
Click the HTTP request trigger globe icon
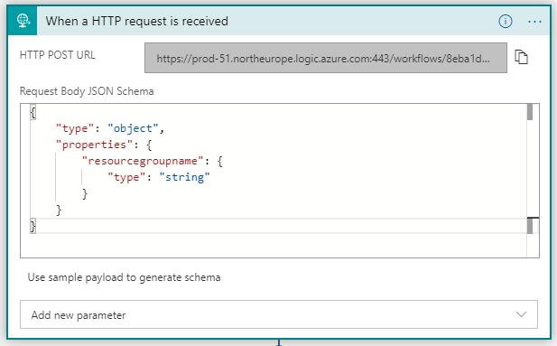[23, 21]
